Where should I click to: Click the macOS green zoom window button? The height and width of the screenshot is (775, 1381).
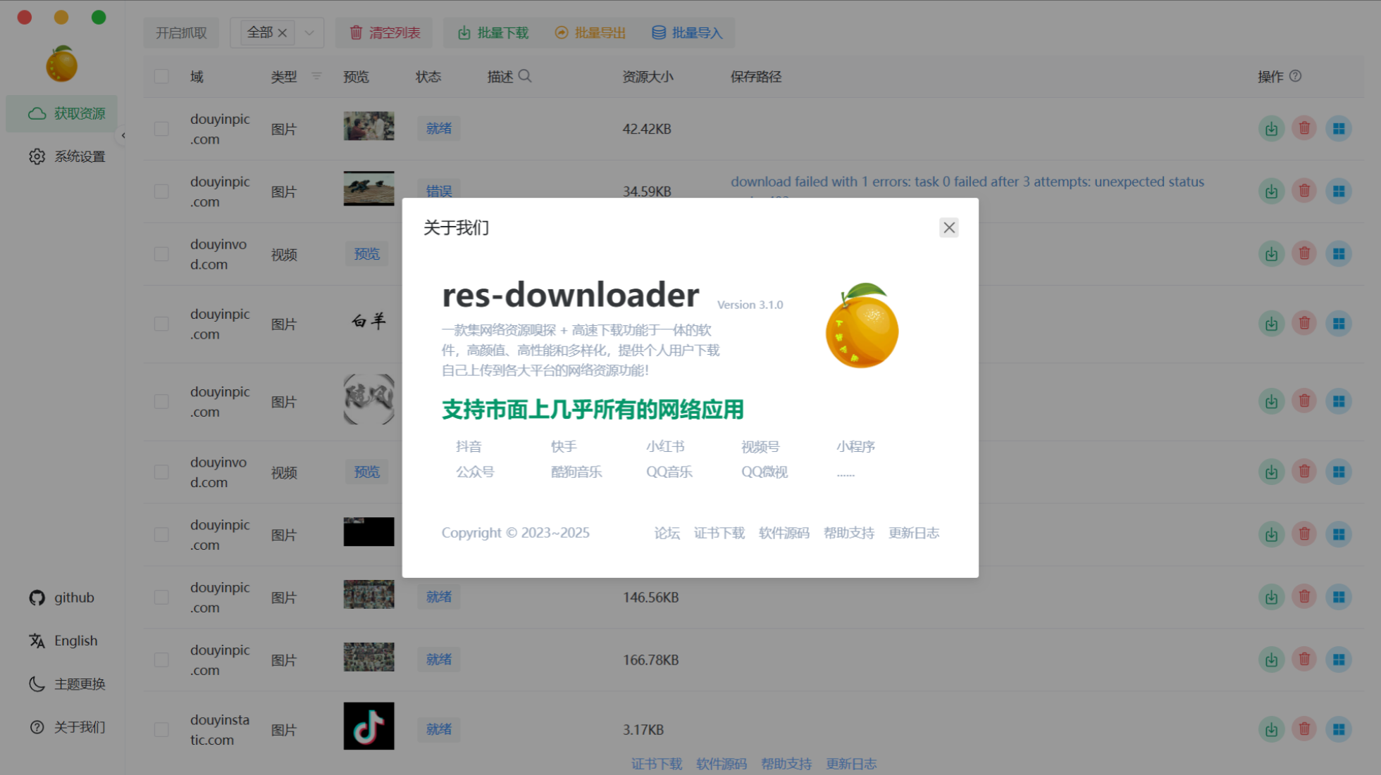coord(99,17)
